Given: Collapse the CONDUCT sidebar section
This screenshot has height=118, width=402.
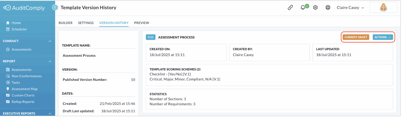Looking at the screenshot, I should (50, 41).
